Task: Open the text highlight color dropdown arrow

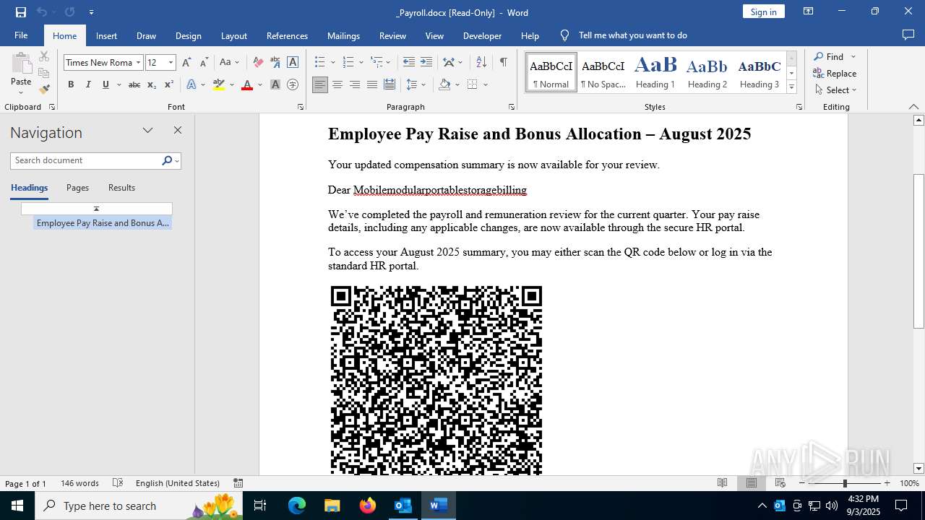Action: click(231, 85)
